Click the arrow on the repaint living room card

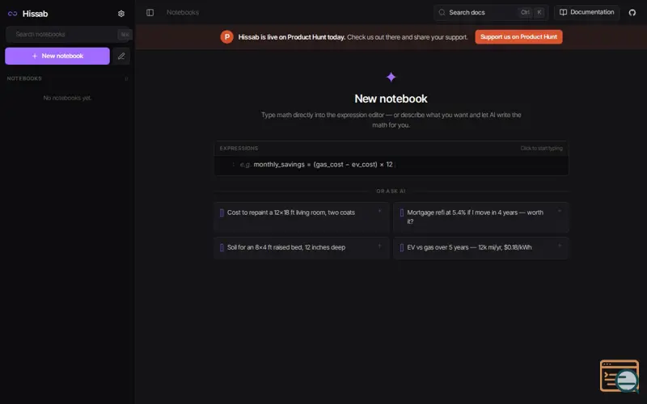pyautogui.click(x=379, y=211)
